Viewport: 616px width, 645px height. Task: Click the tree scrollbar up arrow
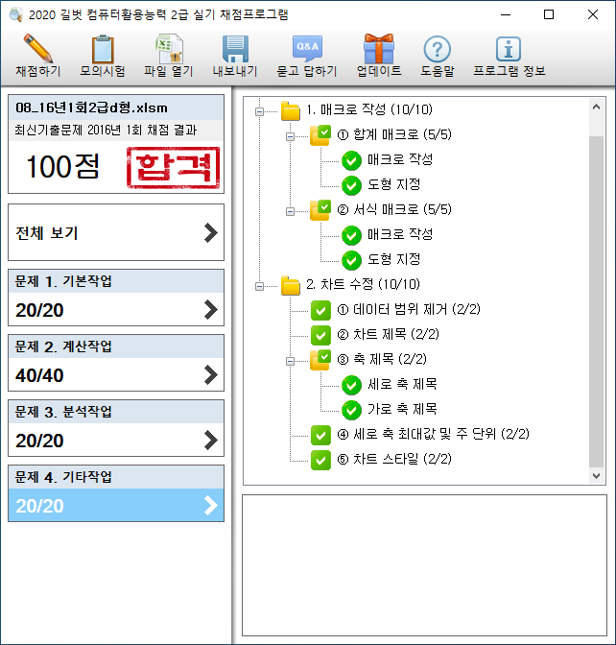click(x=596, y=107)
